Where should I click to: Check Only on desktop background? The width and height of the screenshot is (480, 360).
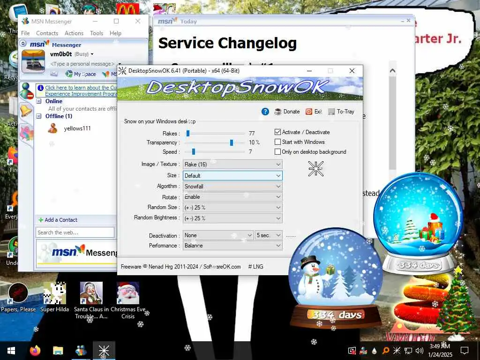coord(277,151)
